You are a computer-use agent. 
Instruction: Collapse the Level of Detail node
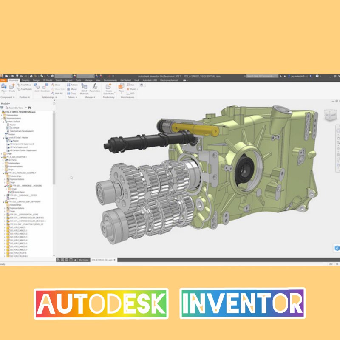click(x=3, y=138)
